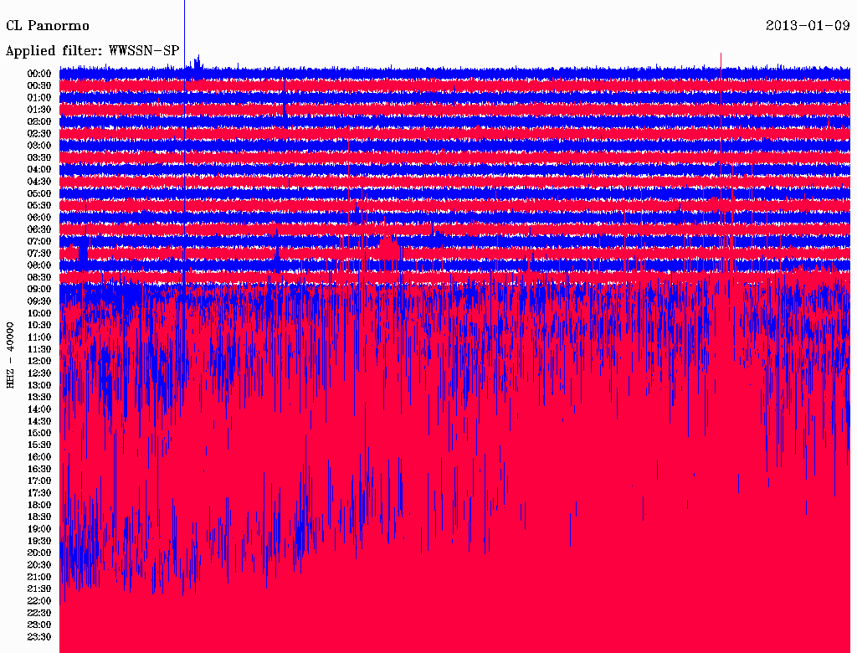
Task: Click the 02:00 time label
Action: (x=39, y=122)
